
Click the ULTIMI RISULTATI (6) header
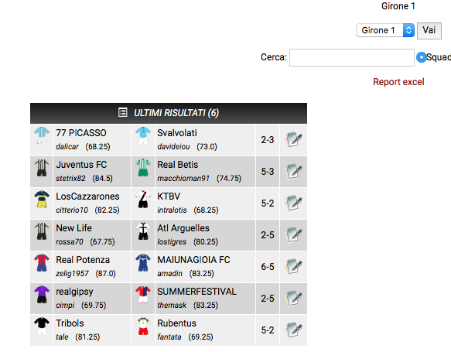(169, 113)
